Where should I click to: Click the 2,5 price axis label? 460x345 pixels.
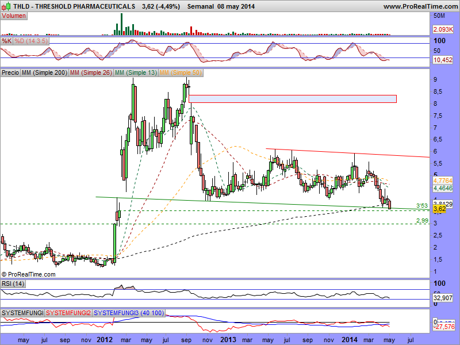click(x=438, y=235)
